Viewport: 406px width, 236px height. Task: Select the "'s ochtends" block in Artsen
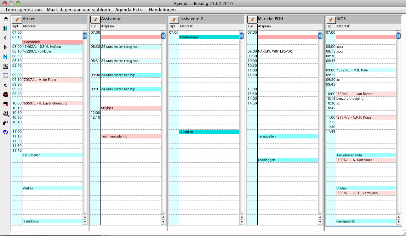[52, 42]
